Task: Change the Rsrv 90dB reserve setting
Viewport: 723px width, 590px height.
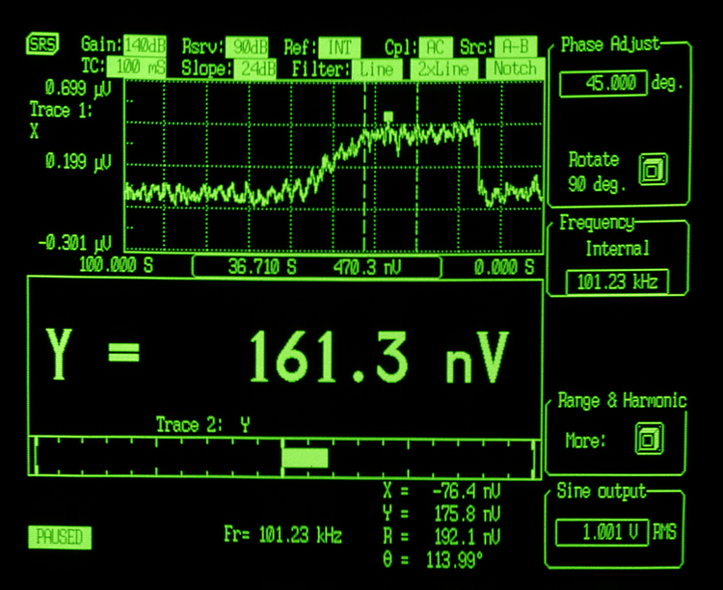Action: (x=252, y=46)
